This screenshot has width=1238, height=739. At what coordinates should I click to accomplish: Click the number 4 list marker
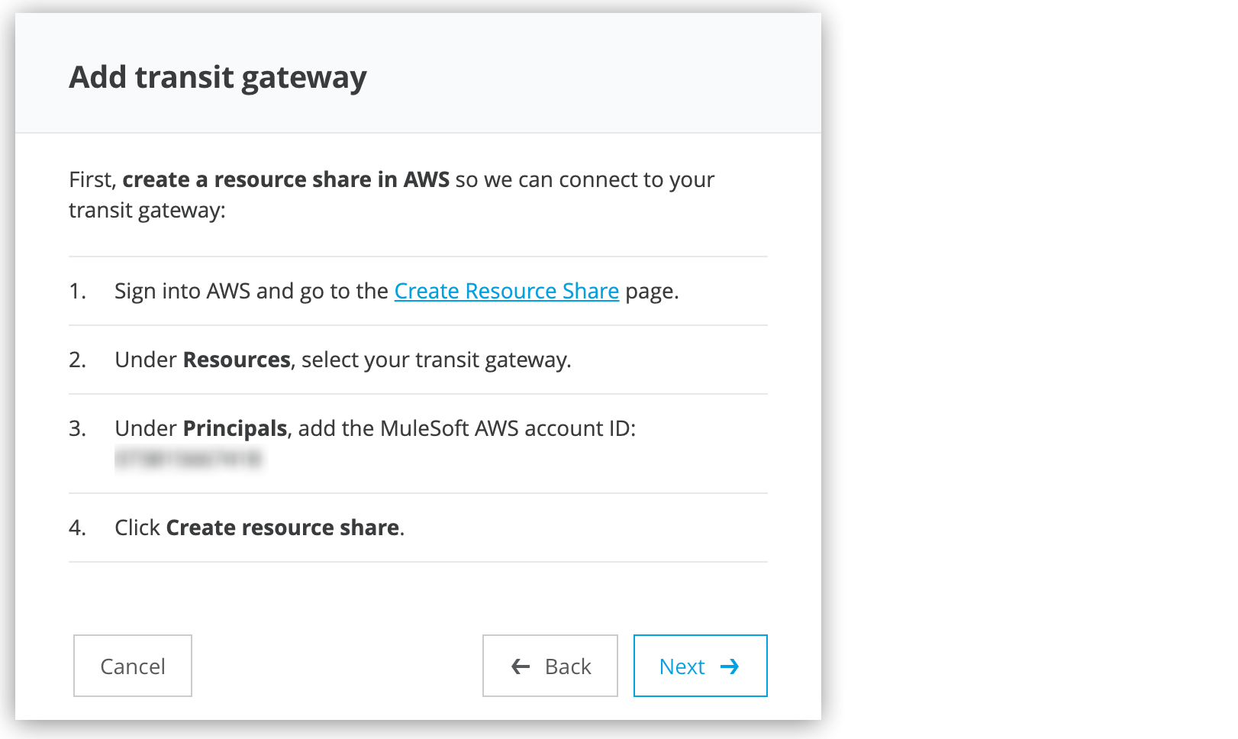point(76,527)
